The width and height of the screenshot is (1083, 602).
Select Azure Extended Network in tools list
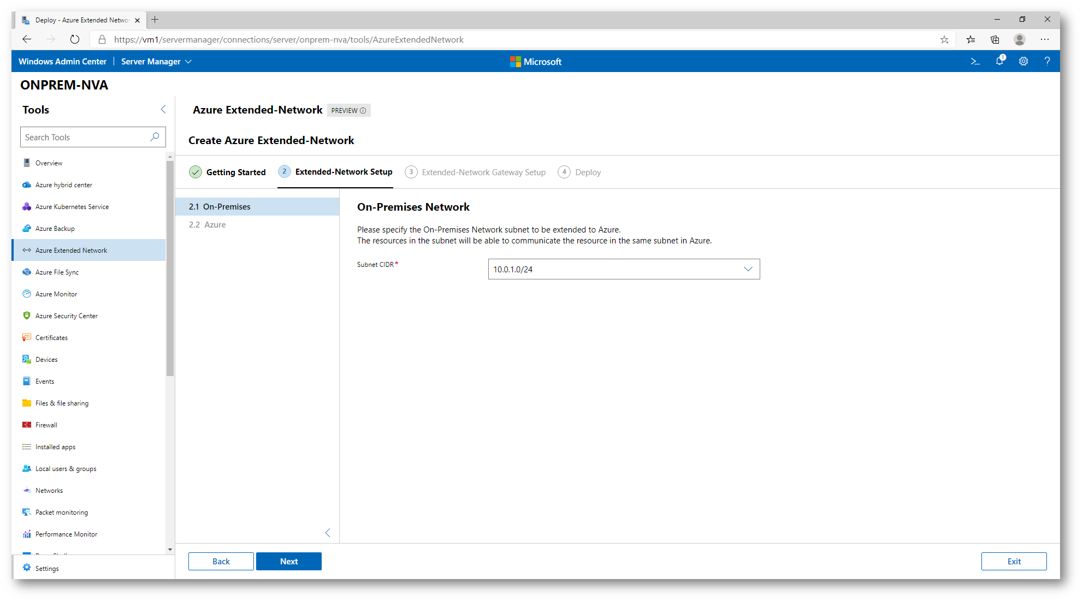[88, 250]
